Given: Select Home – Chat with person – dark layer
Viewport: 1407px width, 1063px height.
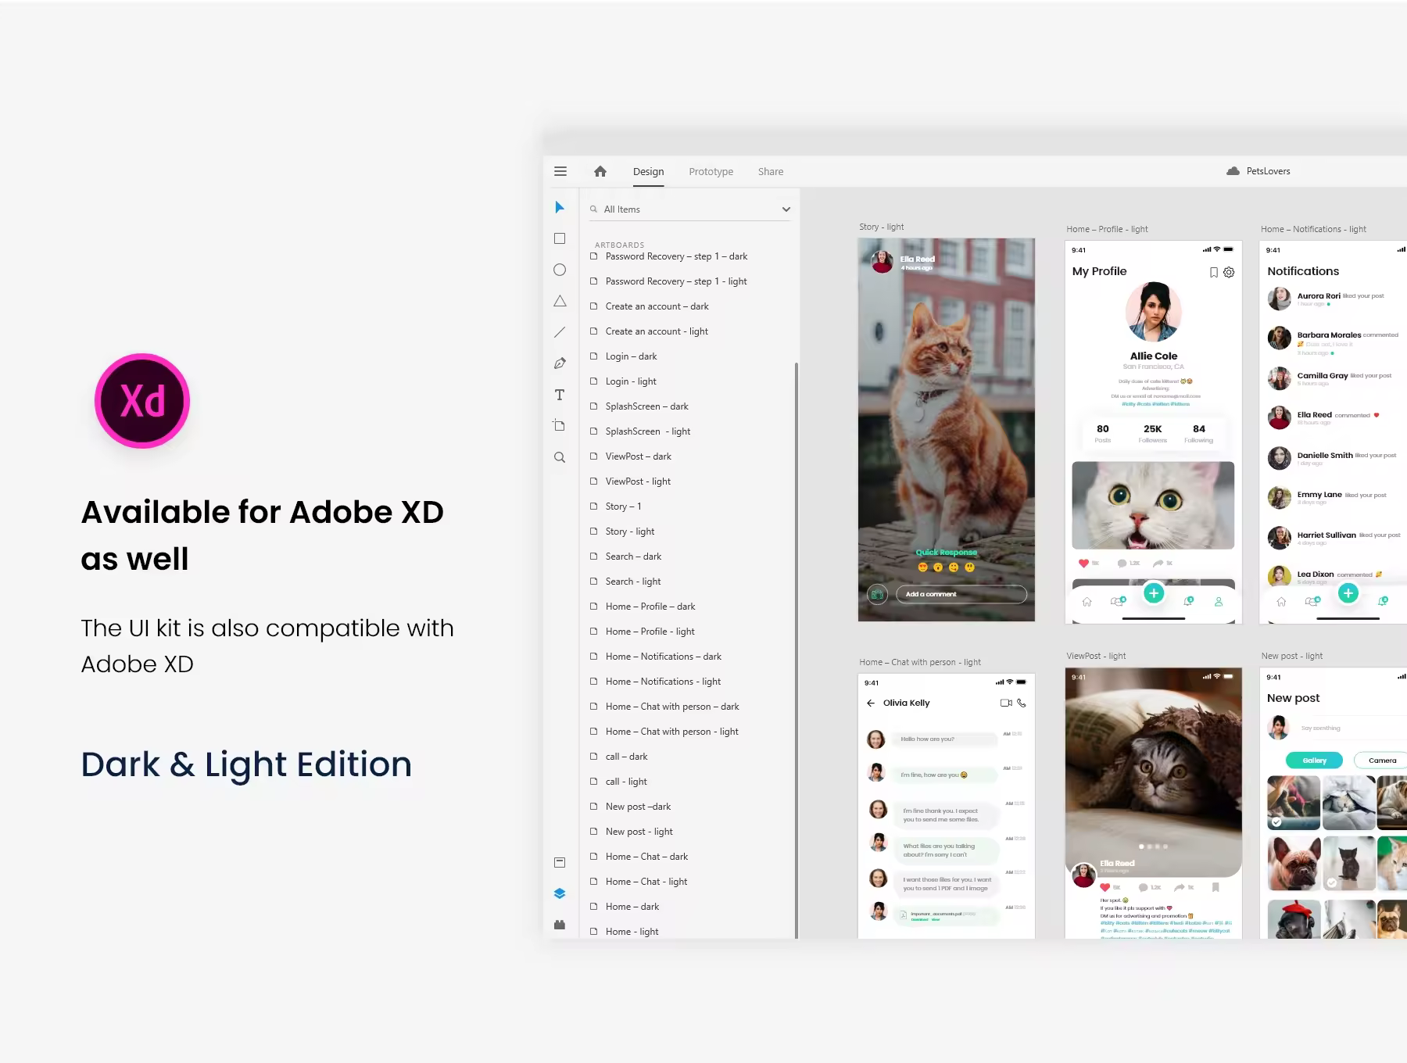Looking at the screenshot, I should click(672, 707).
